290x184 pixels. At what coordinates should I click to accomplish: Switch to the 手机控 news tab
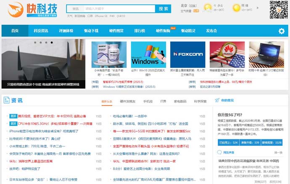point(148,101)
